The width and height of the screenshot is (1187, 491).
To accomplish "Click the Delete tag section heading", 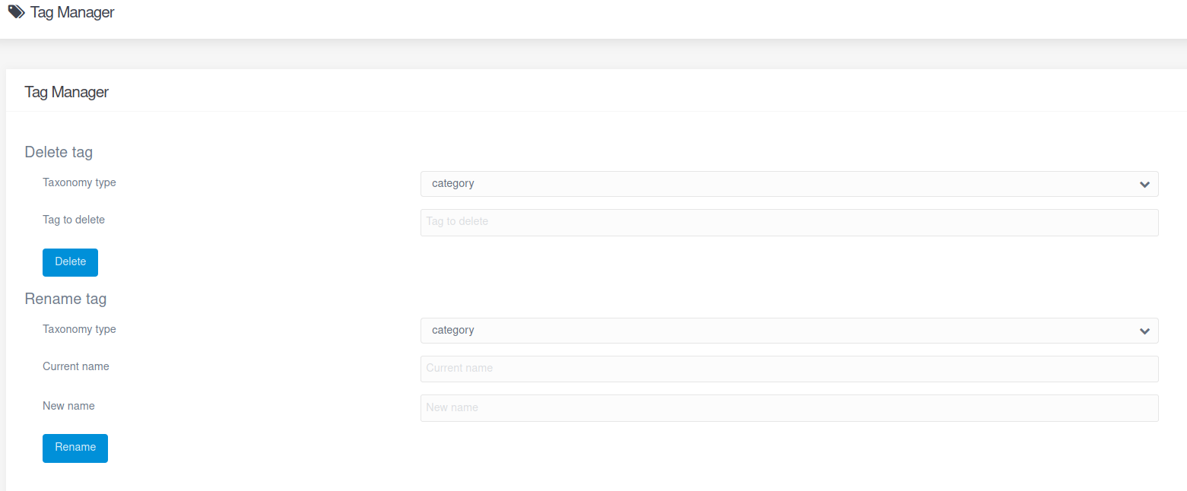I will 59,152.
